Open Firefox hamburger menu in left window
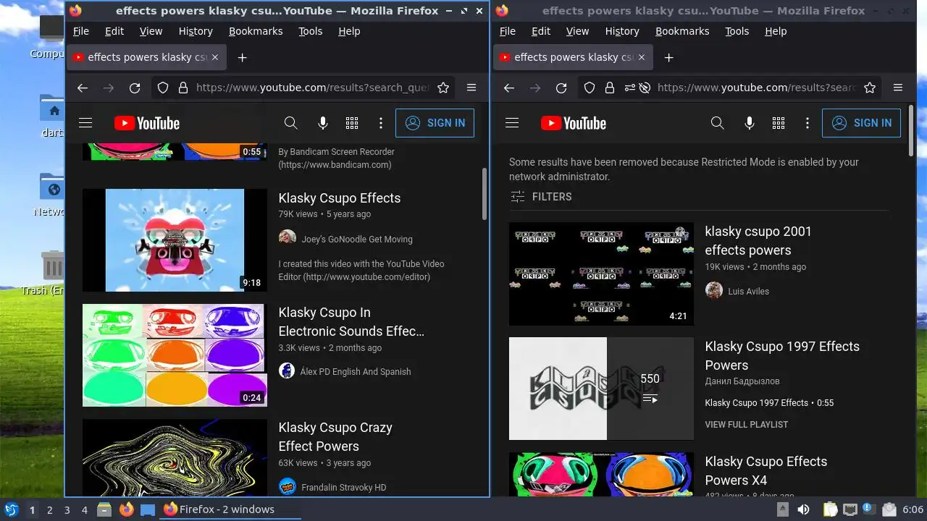The height and width of the screenshot is (521, 927). tap(471, 88)
